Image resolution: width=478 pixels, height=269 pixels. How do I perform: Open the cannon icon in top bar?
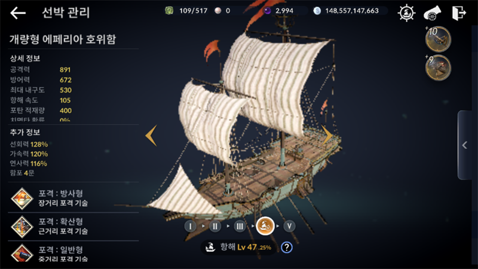pyautogui.click(x=432, y=13)
